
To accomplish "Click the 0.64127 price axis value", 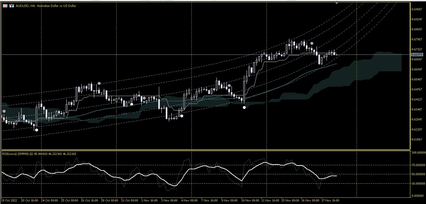I will pos(418,99).
